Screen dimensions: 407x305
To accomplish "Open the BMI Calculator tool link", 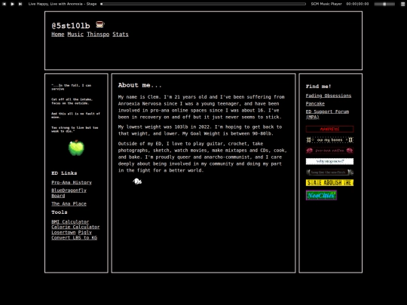I will coord(70,221).
